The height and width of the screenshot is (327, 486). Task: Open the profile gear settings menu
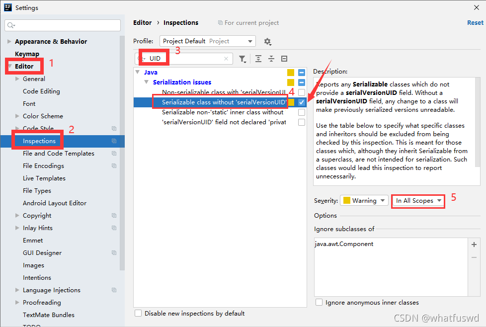(x=267, y=42)
